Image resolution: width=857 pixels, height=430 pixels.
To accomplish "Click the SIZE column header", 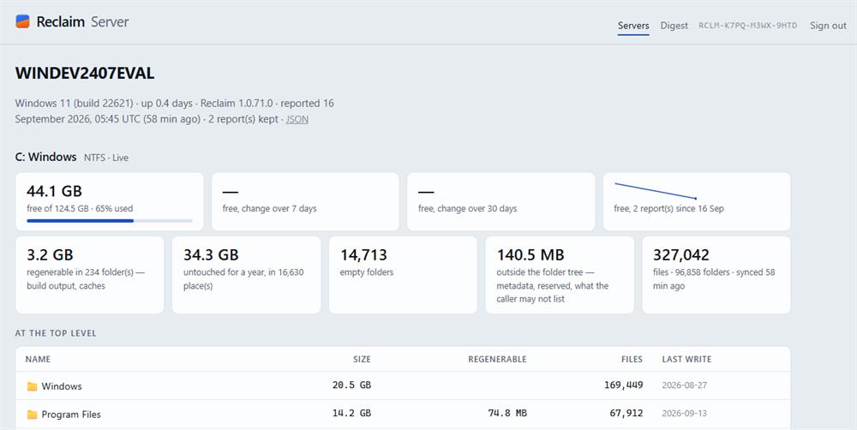I will [362, 359].
